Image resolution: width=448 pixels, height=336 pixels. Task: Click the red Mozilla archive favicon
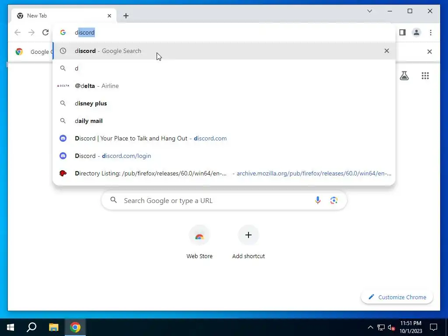click(63, 173)
